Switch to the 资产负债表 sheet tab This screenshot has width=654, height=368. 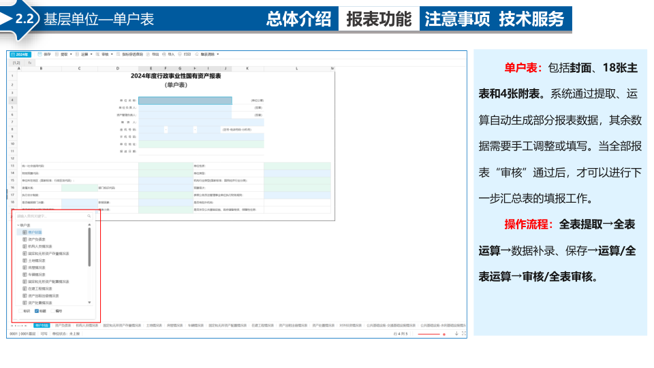[x=63, y=326]
